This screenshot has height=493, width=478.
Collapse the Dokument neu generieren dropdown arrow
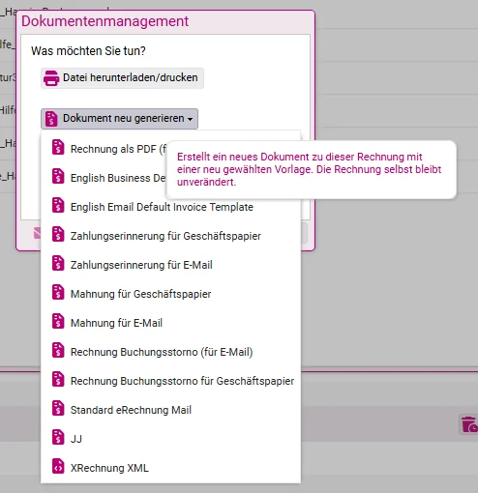click(191, 119)
